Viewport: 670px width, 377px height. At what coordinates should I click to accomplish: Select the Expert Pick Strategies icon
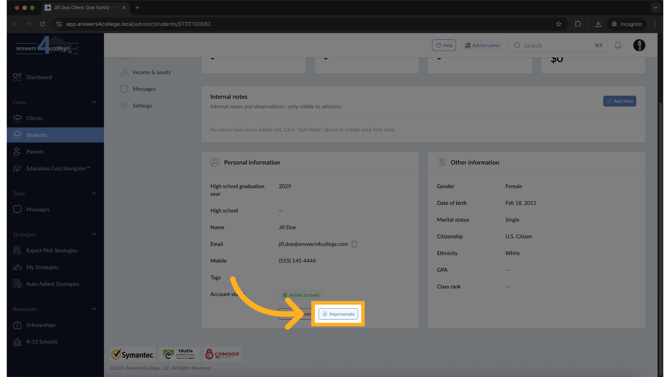(17, 250)
